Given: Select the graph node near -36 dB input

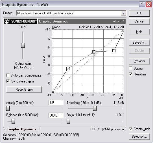Looking at the screenshot, I should click(94, 52).
